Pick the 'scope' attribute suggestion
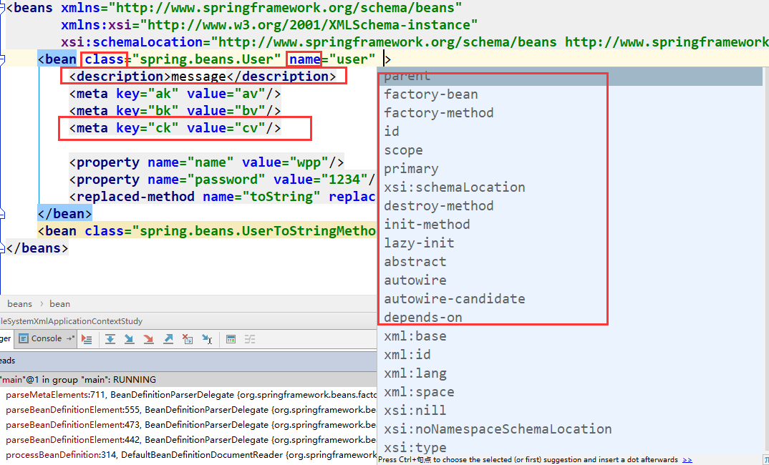The width and height of the screenshot is (769, 465). coord(570,150)
